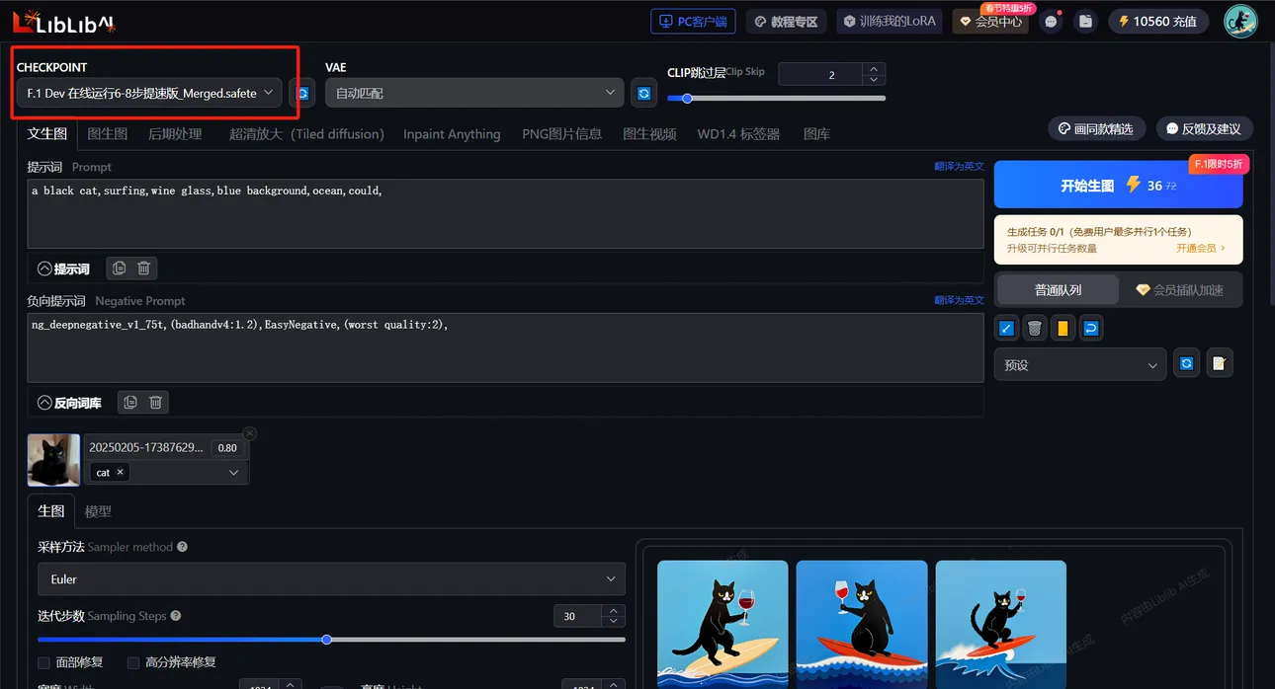
Task: Remove the cat trigger tag
Action: 121,473
